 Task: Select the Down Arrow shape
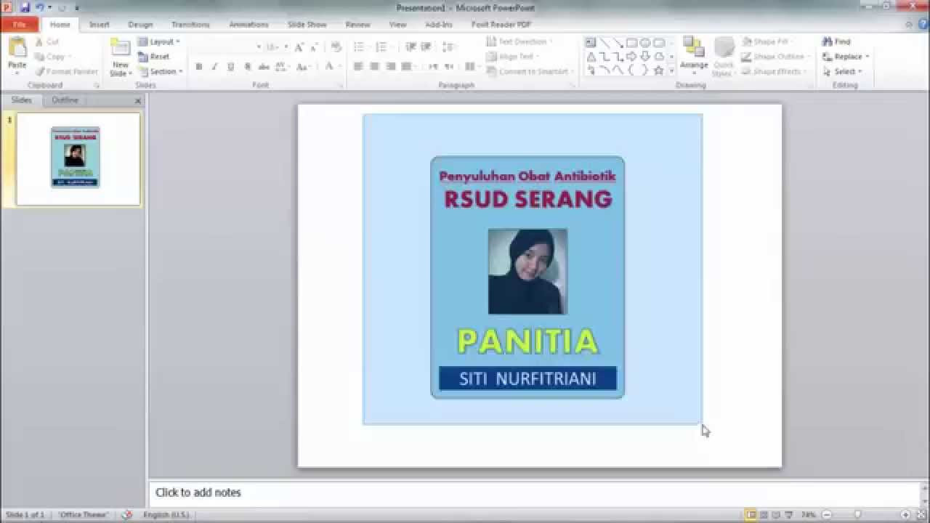(x=644, y=57)
